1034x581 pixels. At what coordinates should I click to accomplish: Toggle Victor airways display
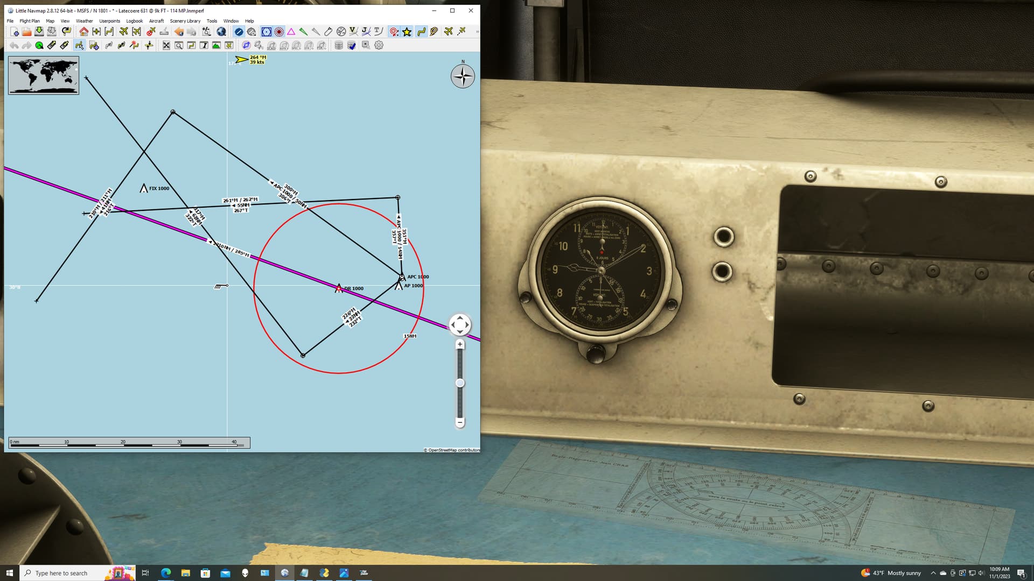point(353,32)
